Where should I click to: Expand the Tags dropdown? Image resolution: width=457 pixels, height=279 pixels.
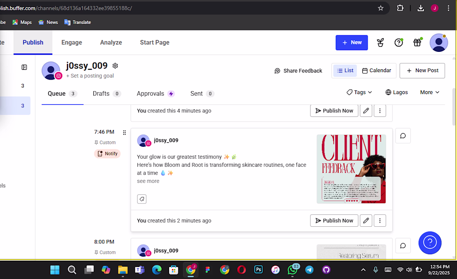[359, 92]
